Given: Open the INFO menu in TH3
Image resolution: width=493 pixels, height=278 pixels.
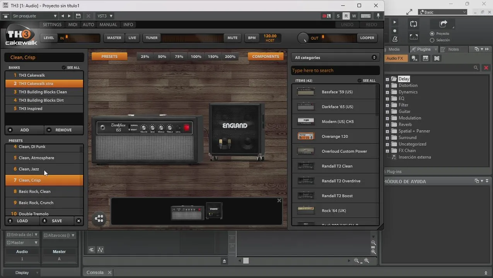Looking at the screenshot, I should 128,25.
